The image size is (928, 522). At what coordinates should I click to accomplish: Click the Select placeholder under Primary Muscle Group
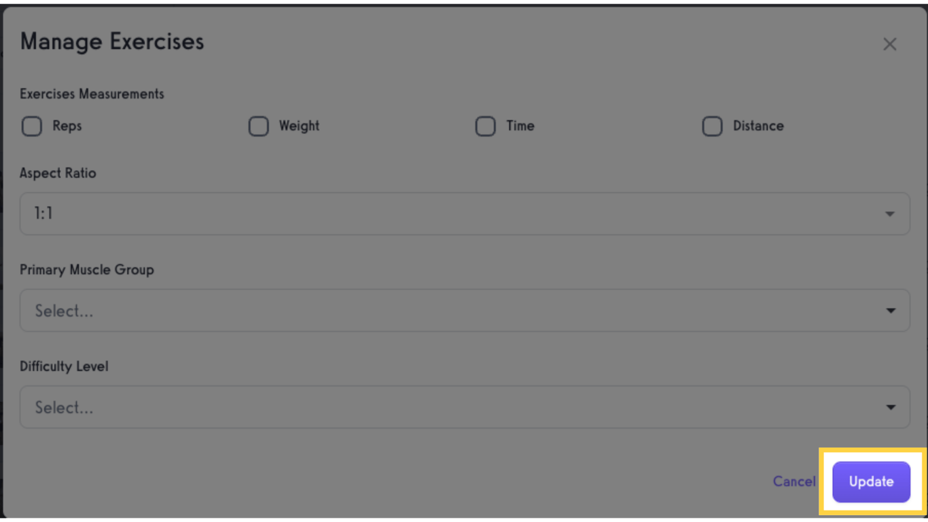tap(64, 311)
